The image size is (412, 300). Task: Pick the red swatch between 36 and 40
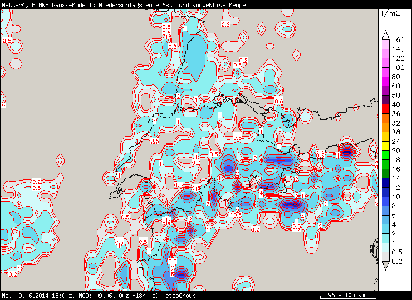[x=386, y=109]
